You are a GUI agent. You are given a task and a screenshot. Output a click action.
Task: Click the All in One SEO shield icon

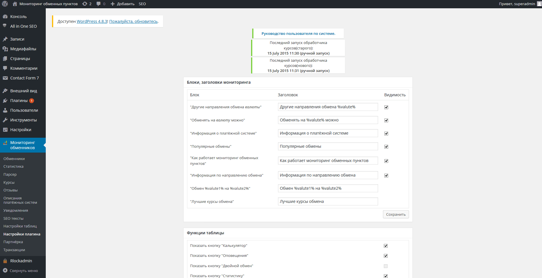(5, 26)
